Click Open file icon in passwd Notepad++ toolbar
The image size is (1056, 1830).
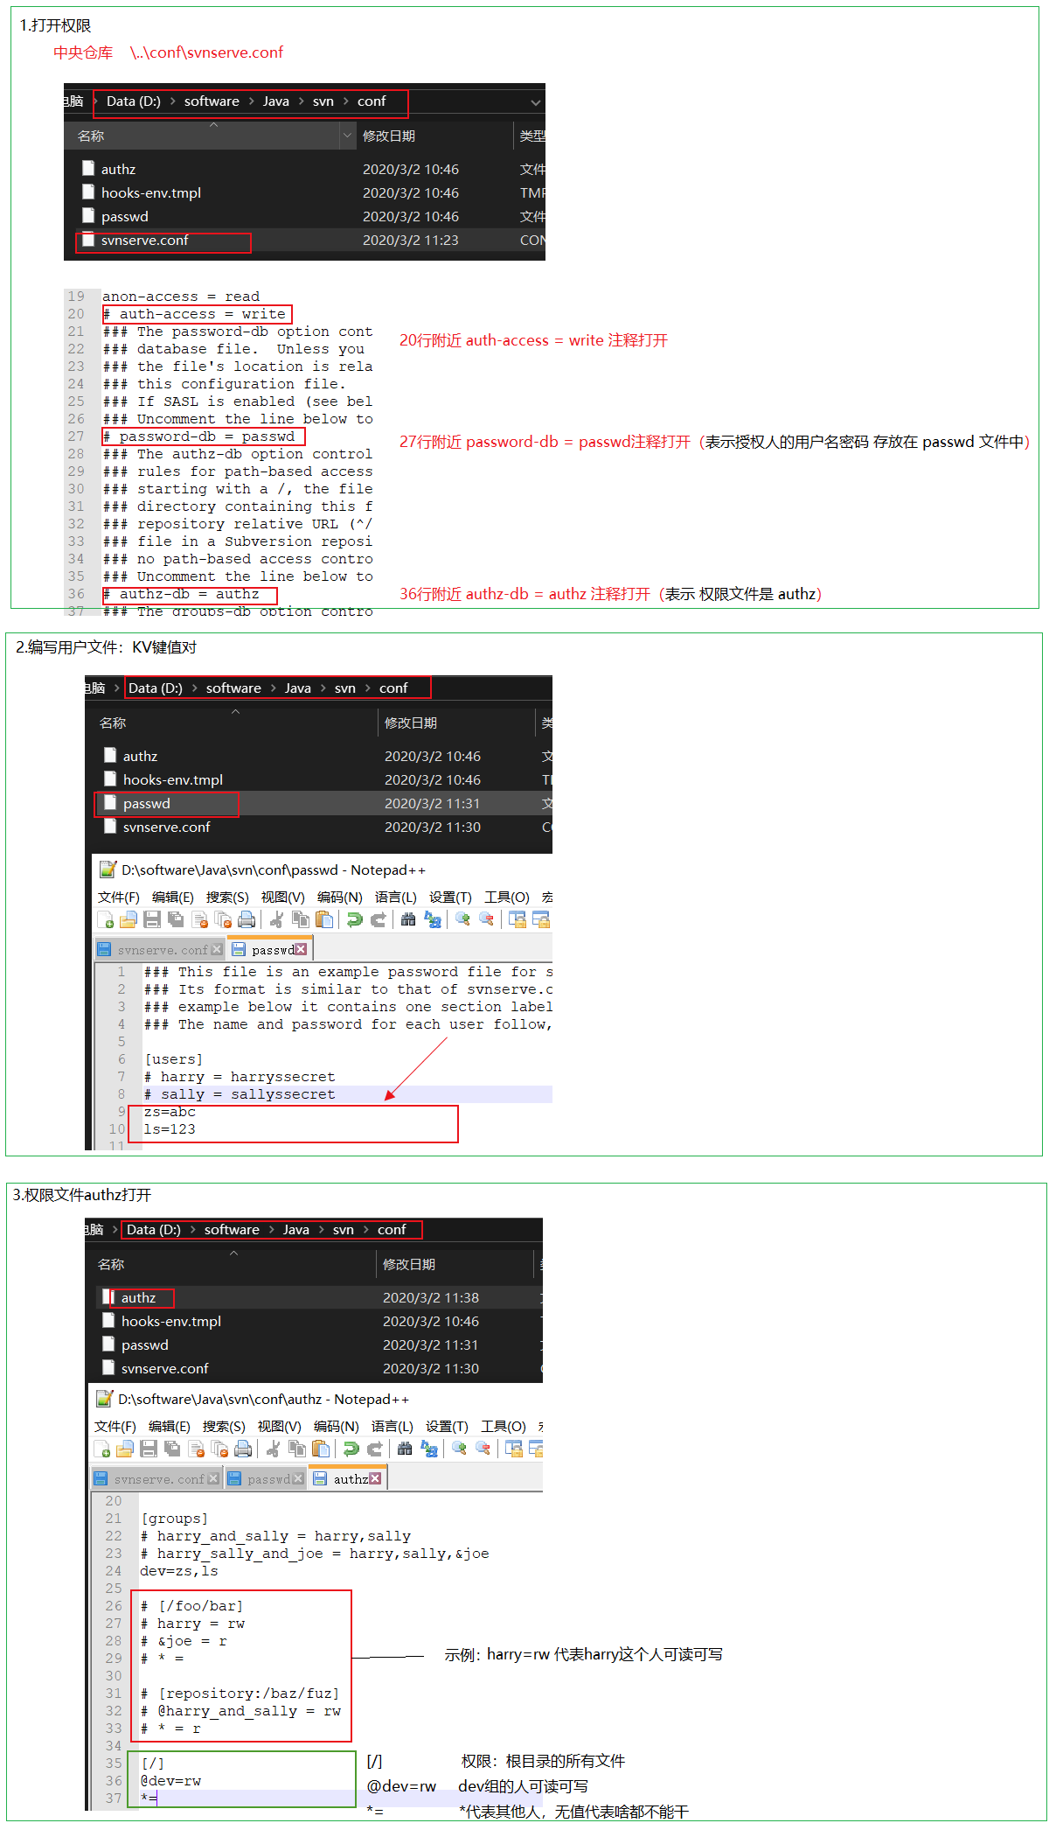pos(129,919)
